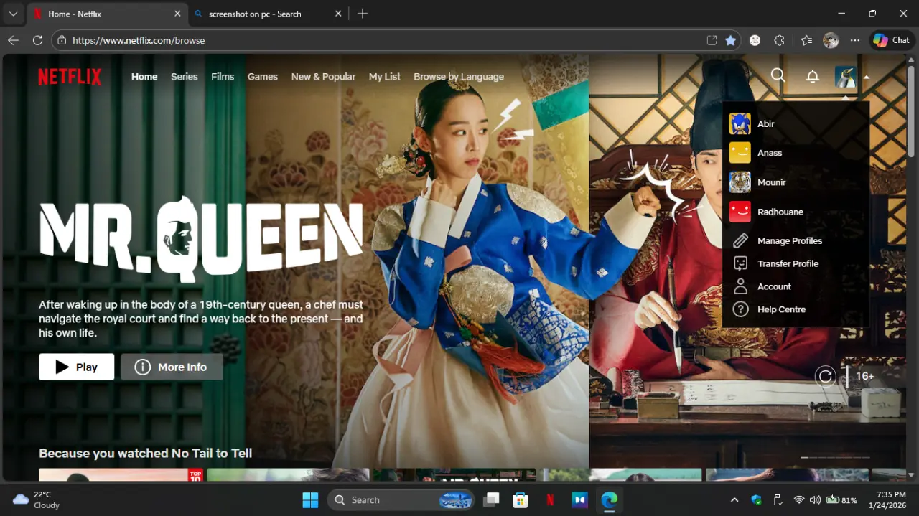This screenshot has height=516, width=919.
Task: Open Manage Profiles menu entry
Action: (x=790, y=241)
